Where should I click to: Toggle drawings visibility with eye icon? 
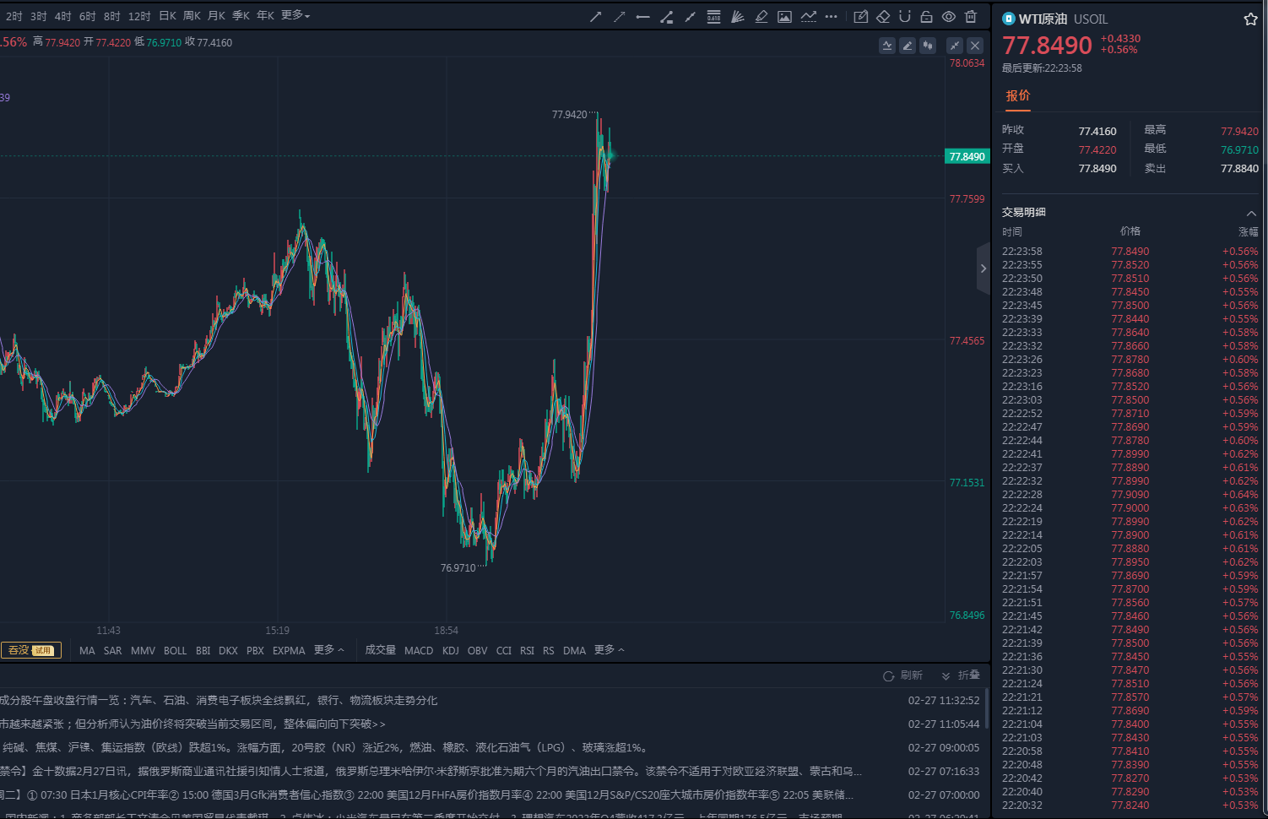point(949,17)
